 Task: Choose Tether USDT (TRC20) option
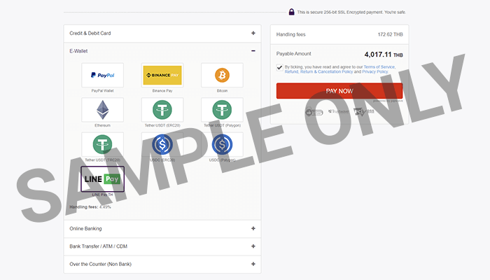pos(102,144)
